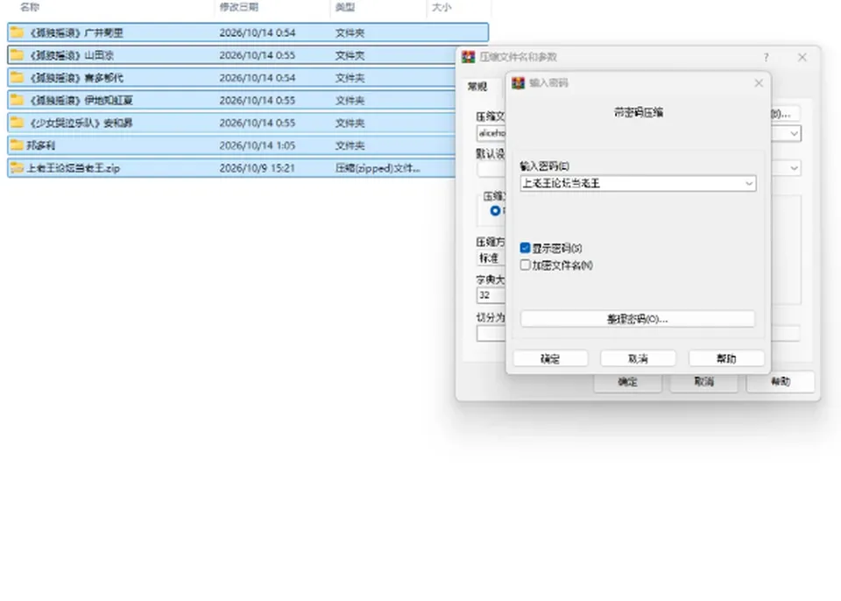Select the folder name 《孤独摇滚》山田凉
The width and height of the screenshot is (841, 601).
tap(71, 55)
